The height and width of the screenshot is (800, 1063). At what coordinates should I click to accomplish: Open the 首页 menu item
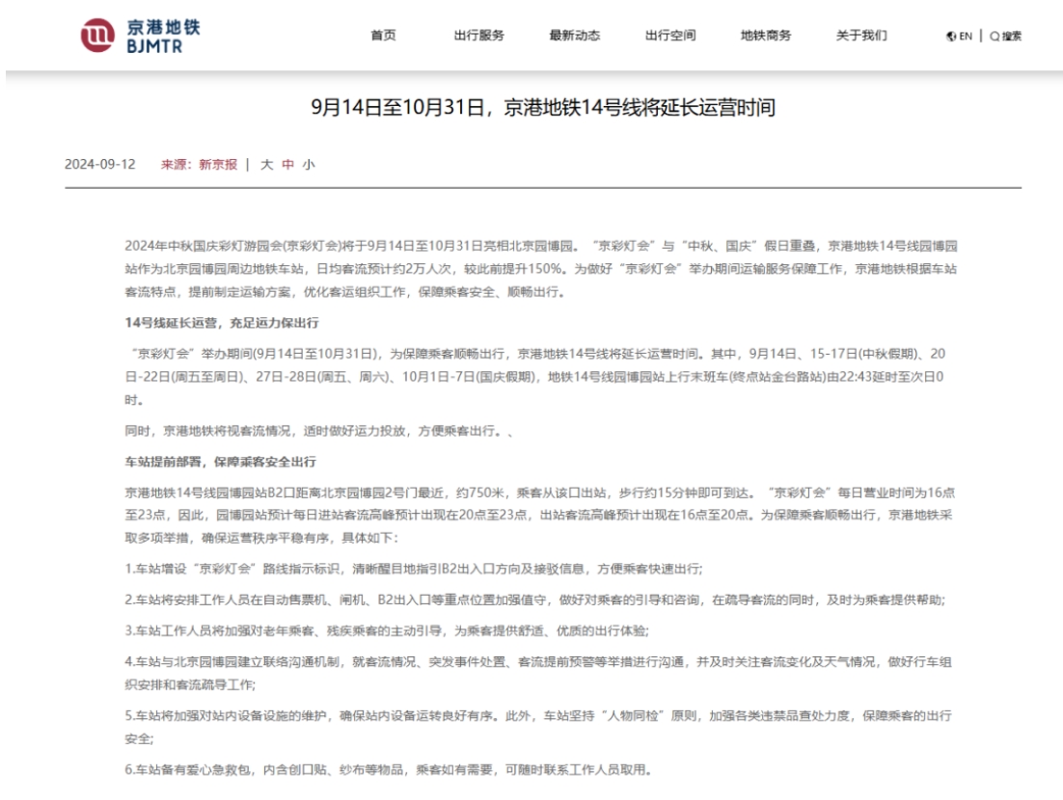click(x=383, y=36)
